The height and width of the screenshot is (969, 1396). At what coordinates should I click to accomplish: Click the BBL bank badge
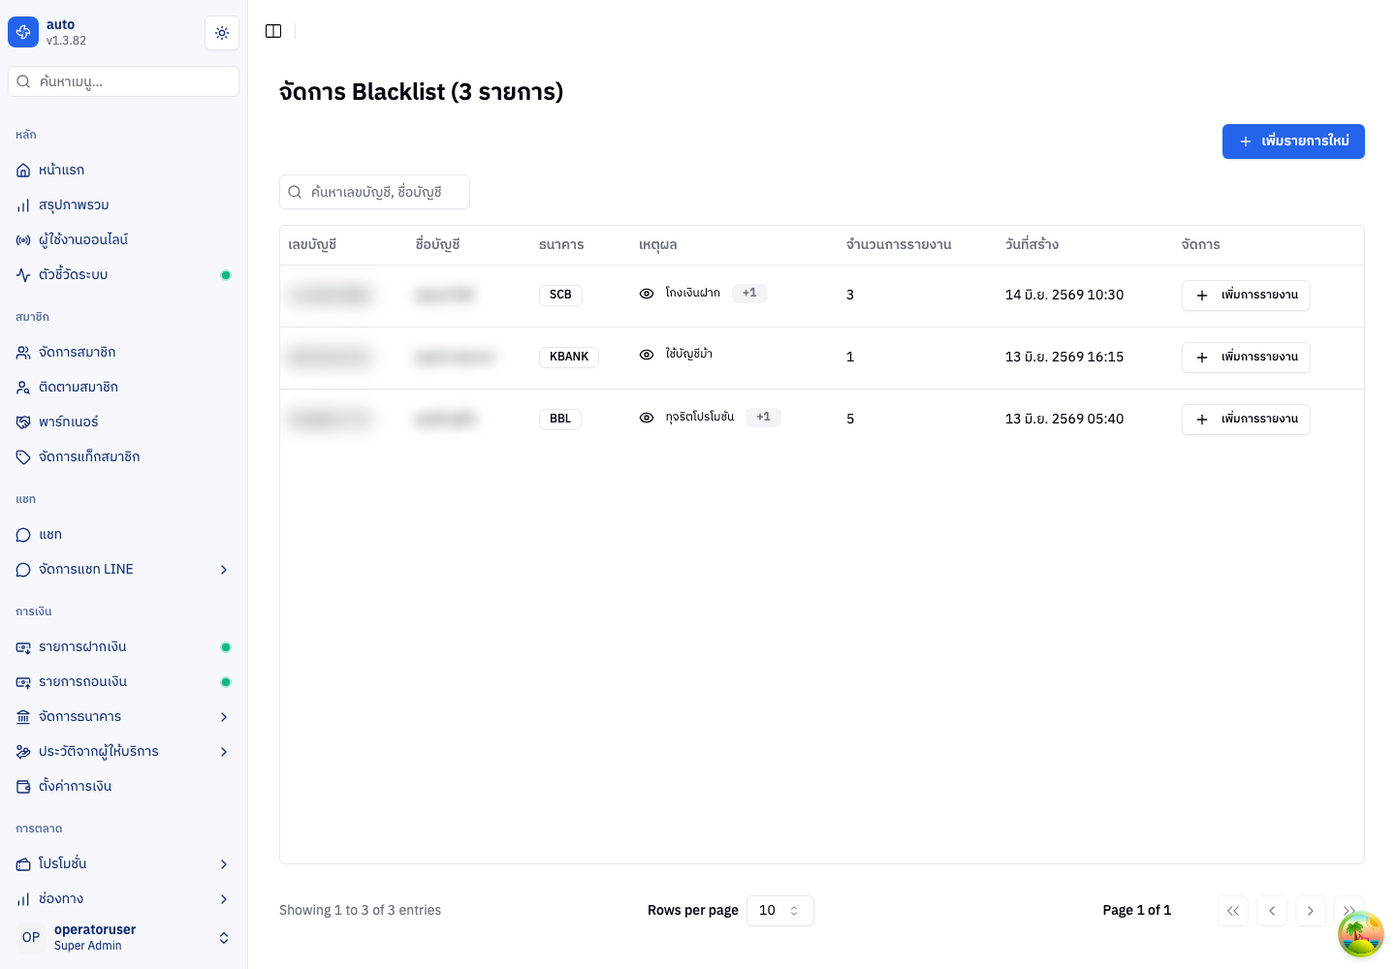point(560,419)
